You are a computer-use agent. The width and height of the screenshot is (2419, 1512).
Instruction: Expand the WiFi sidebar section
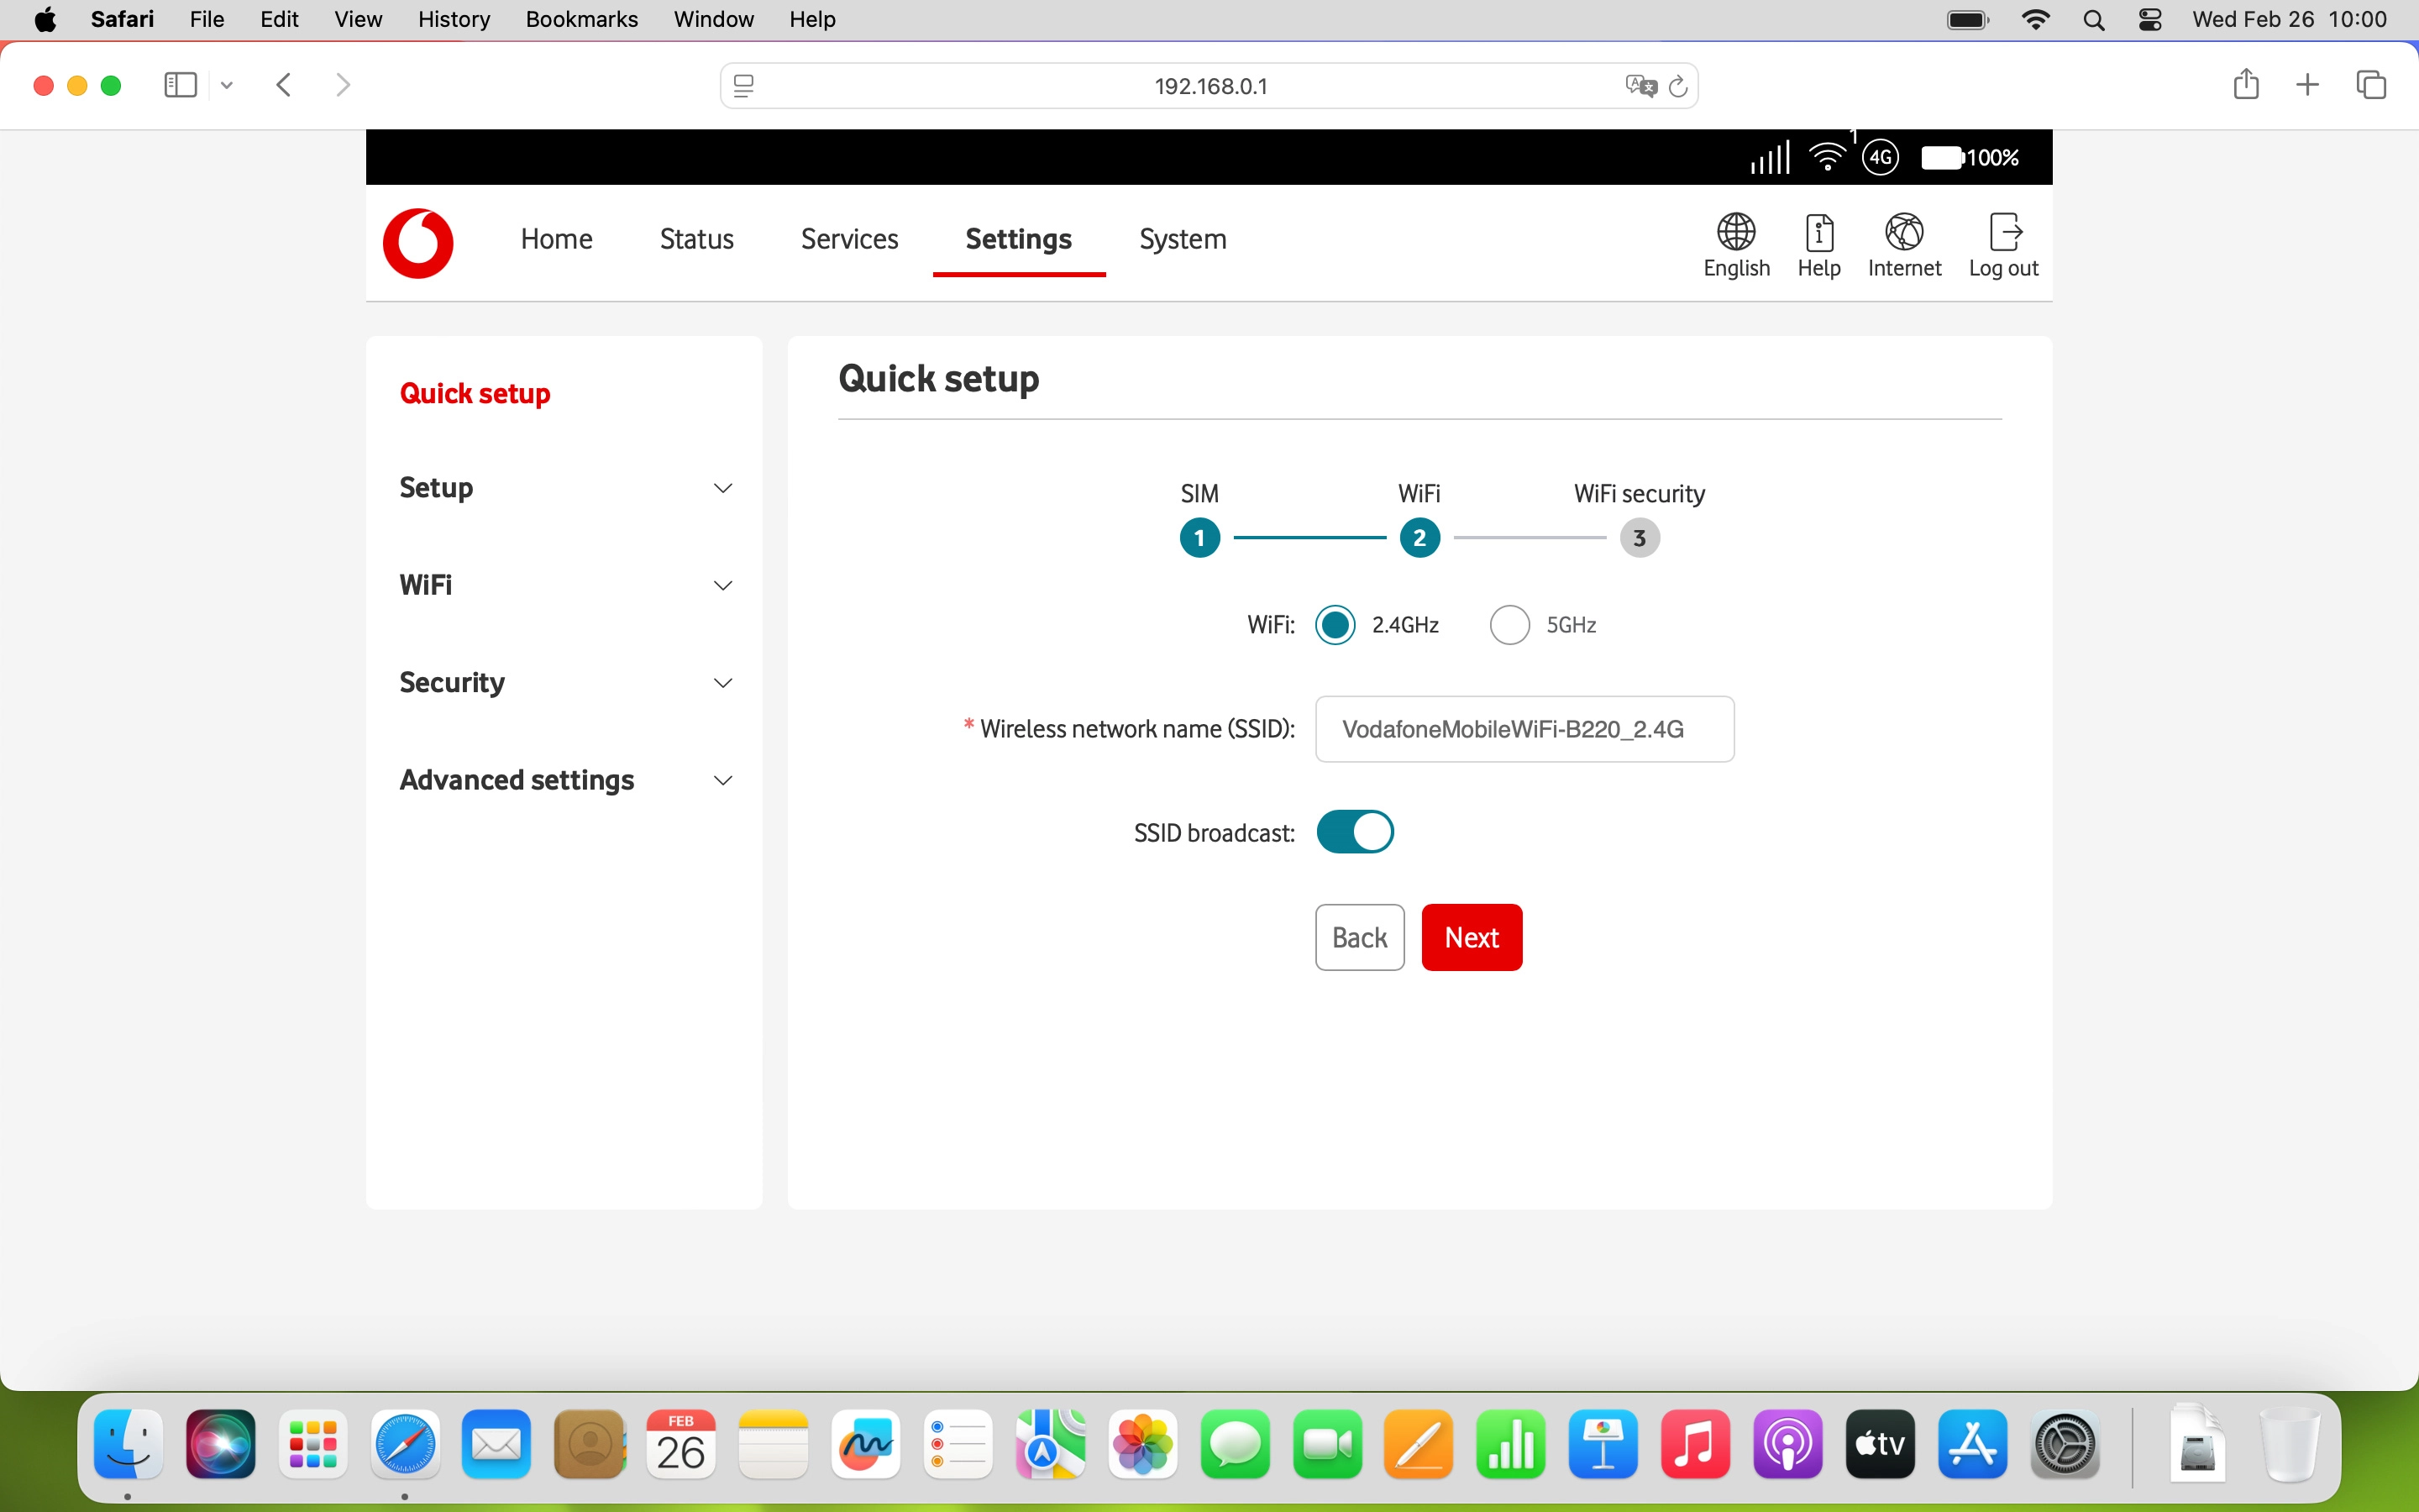(x=564, y=585)
